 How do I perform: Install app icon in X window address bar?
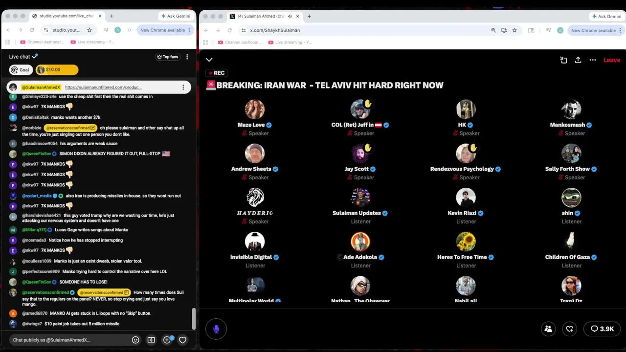pyautogui.click(x=504, y=30)
